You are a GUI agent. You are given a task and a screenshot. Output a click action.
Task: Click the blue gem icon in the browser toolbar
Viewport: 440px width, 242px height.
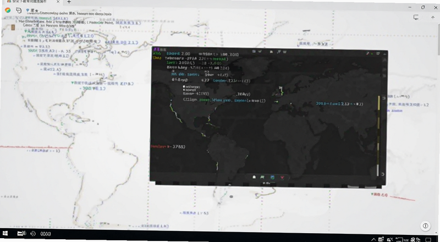28,10
